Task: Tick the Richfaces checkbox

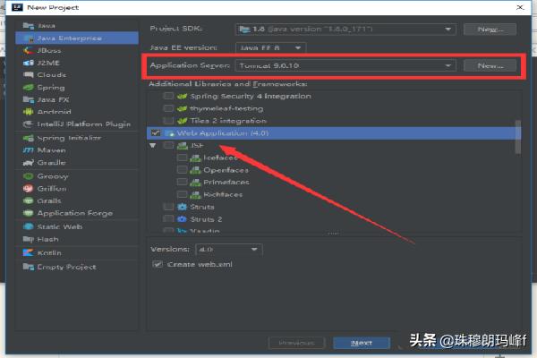Action: [x=182, y=194]
